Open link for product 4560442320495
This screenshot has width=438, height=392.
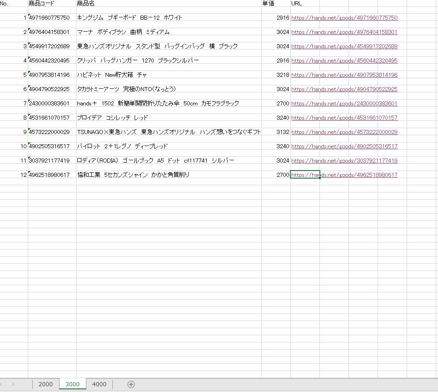tap(344, 60)
